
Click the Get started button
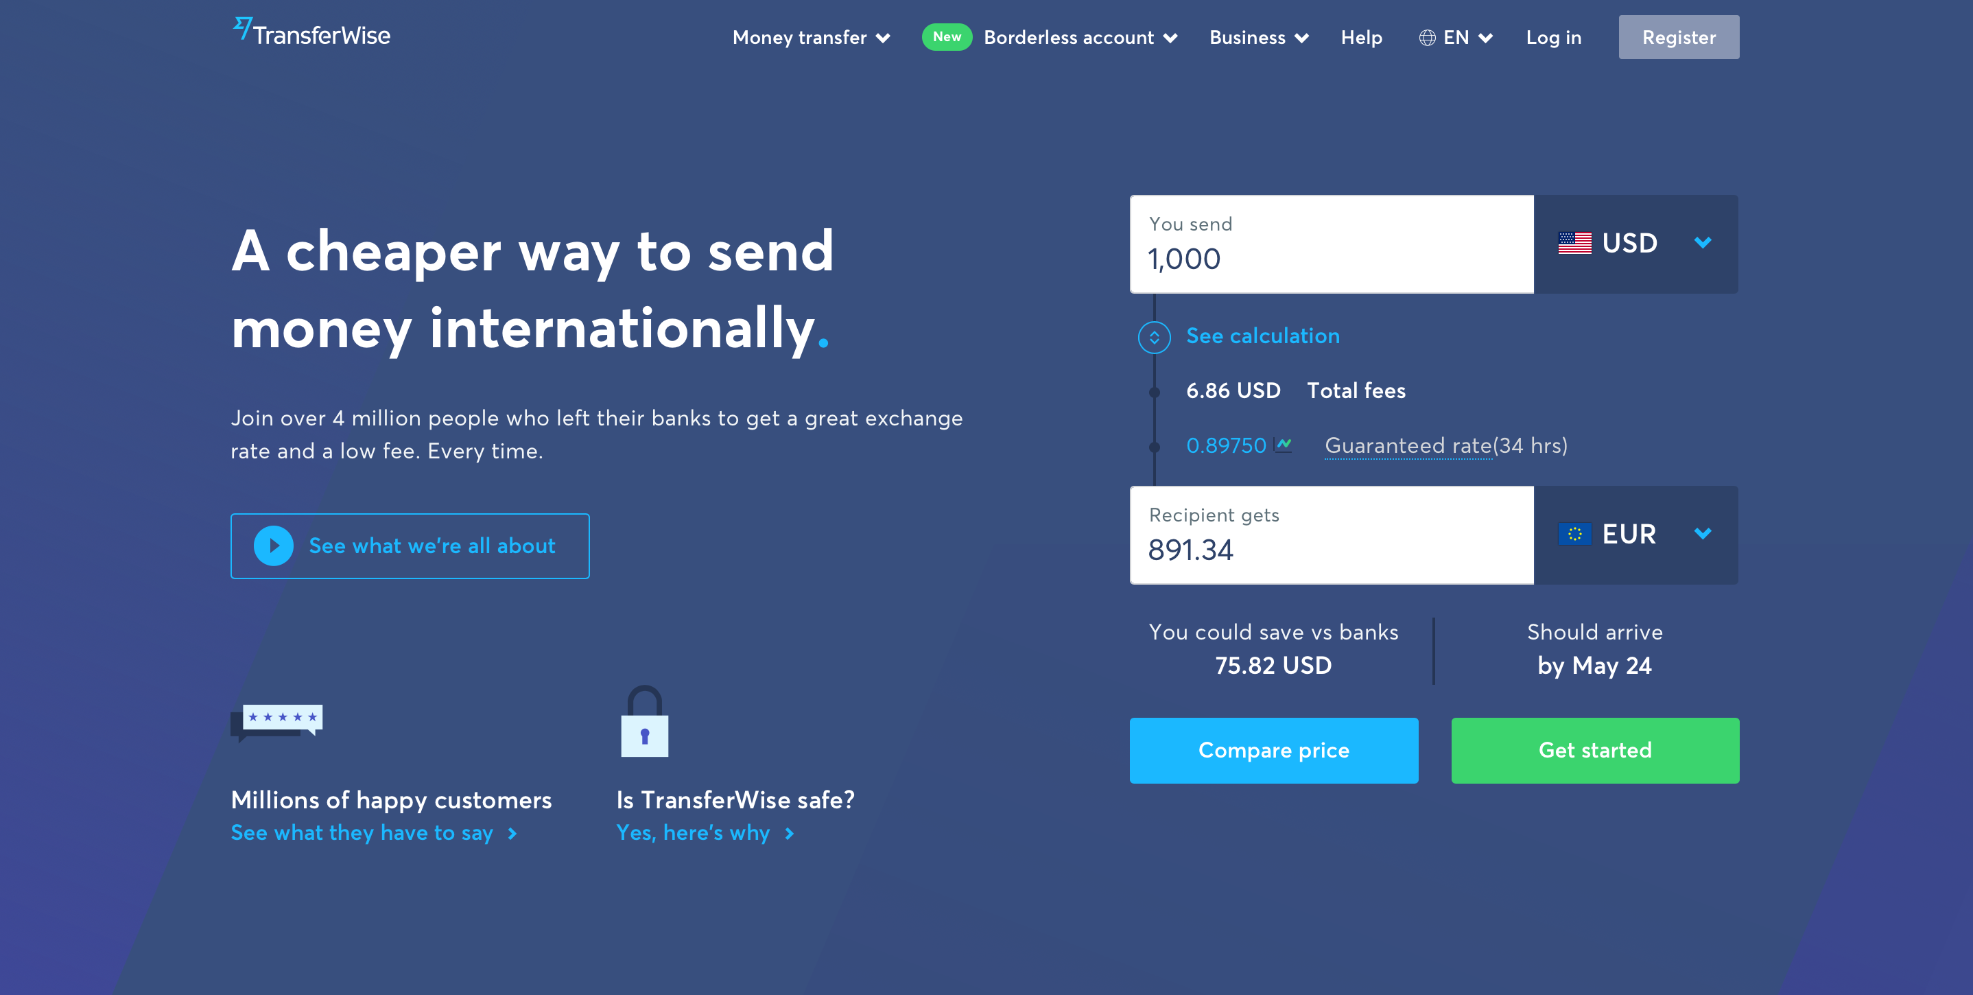tap(1595, 750)
